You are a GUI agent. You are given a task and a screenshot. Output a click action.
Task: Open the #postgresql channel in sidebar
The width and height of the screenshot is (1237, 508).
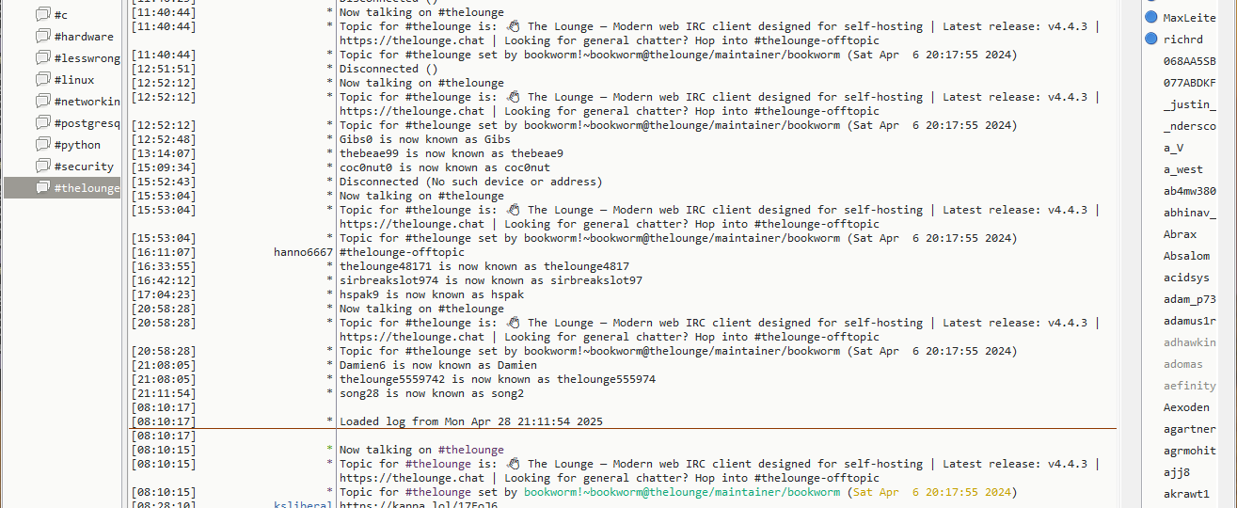click(x=87, y=123)
